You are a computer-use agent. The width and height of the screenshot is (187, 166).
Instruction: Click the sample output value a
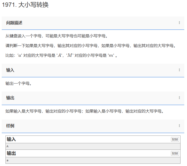point(7,160)
